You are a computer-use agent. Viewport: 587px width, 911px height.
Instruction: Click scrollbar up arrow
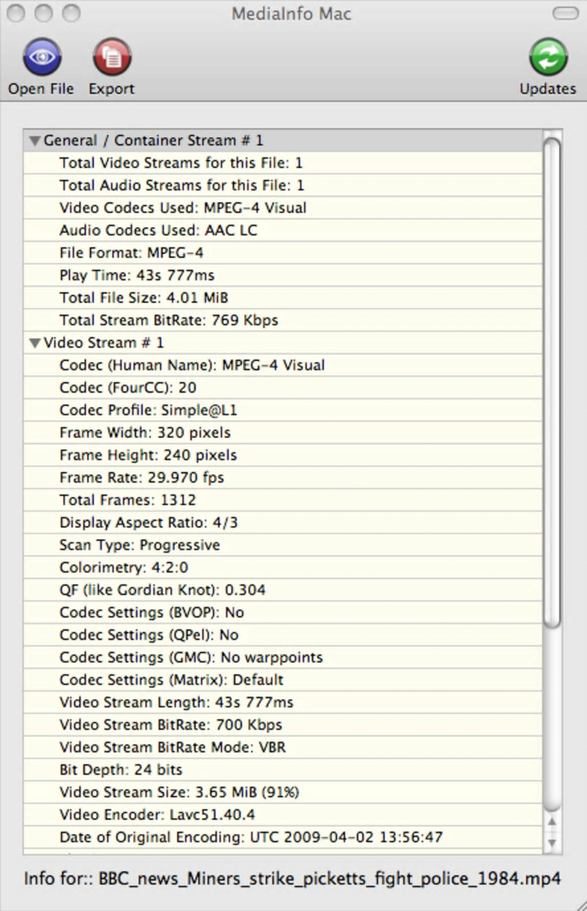tap(552, 822)
